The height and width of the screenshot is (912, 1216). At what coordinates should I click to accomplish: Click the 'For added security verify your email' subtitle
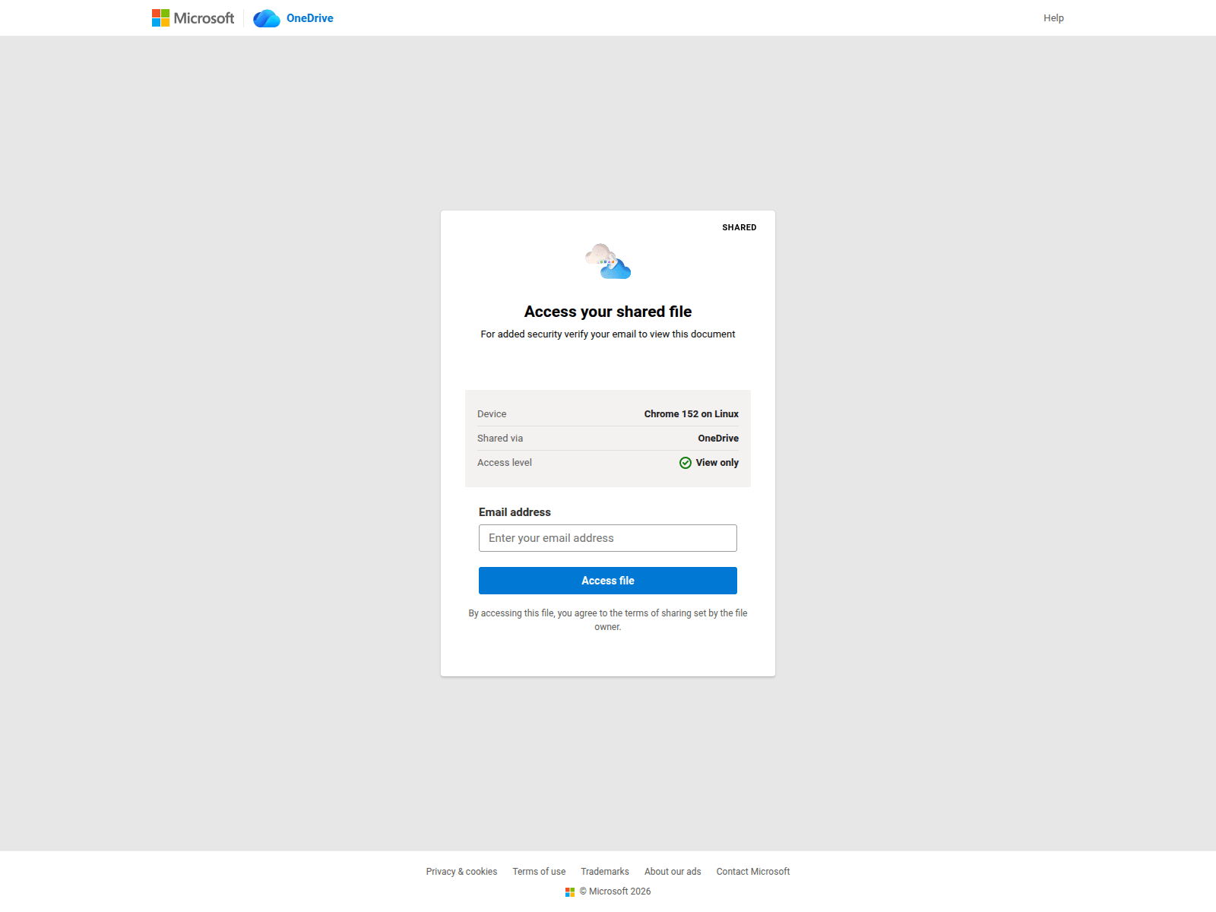pos(608,334)
